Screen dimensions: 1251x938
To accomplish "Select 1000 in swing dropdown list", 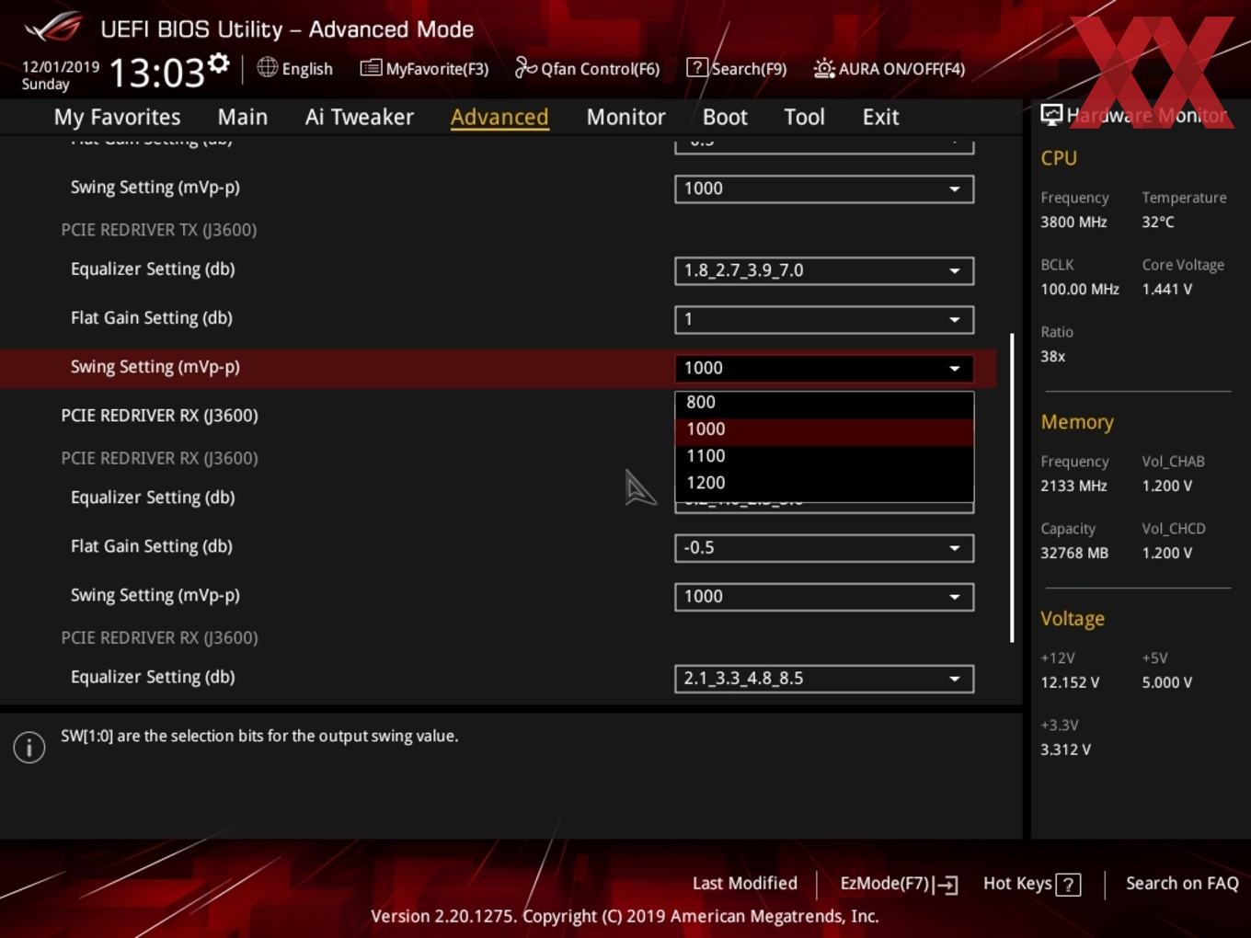I will (x=824, y=429).
